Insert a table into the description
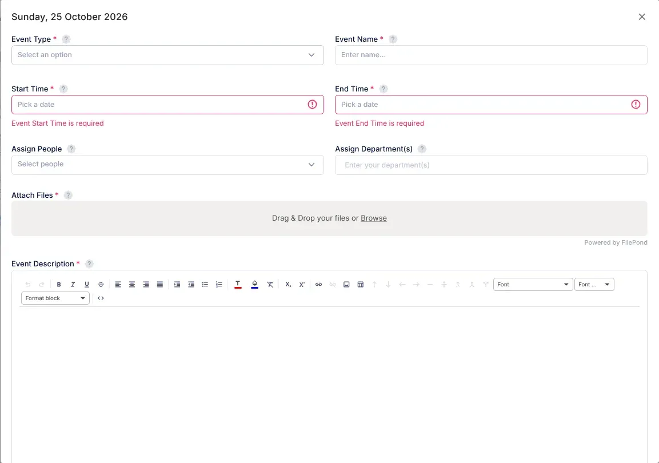Viewport: 659px width, 463px height. pos(360,285)
